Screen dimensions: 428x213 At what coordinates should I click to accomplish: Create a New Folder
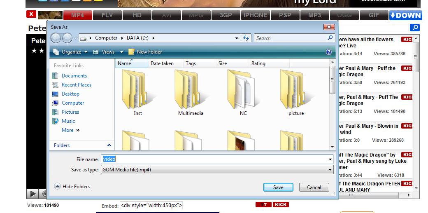click(145, 51)
